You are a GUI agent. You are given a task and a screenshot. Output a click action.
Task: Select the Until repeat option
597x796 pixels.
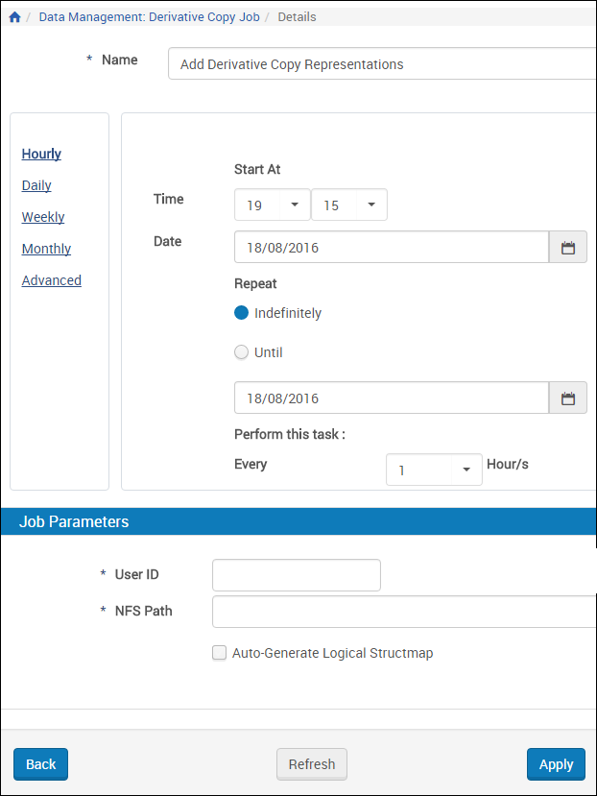point(242,352)
